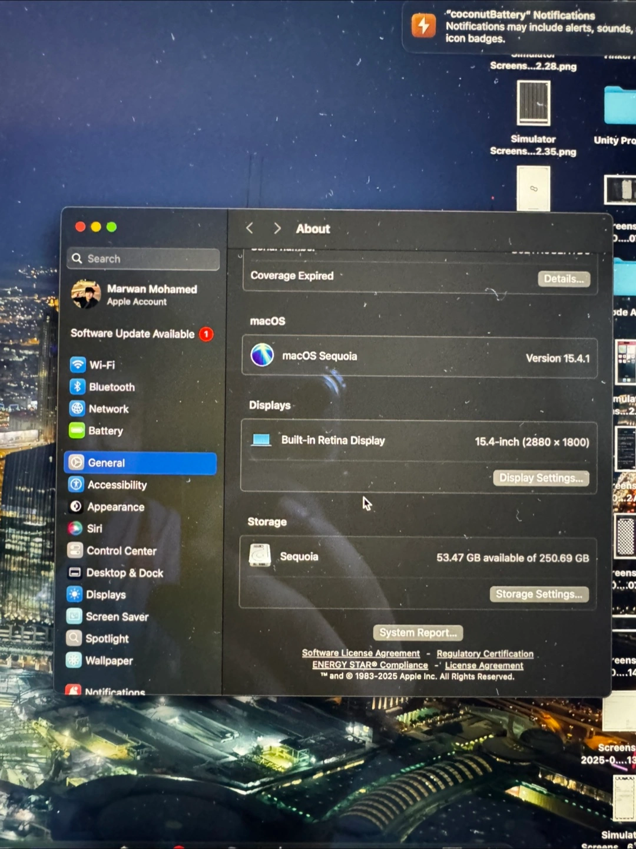Click the About pane title

(313, 229)
